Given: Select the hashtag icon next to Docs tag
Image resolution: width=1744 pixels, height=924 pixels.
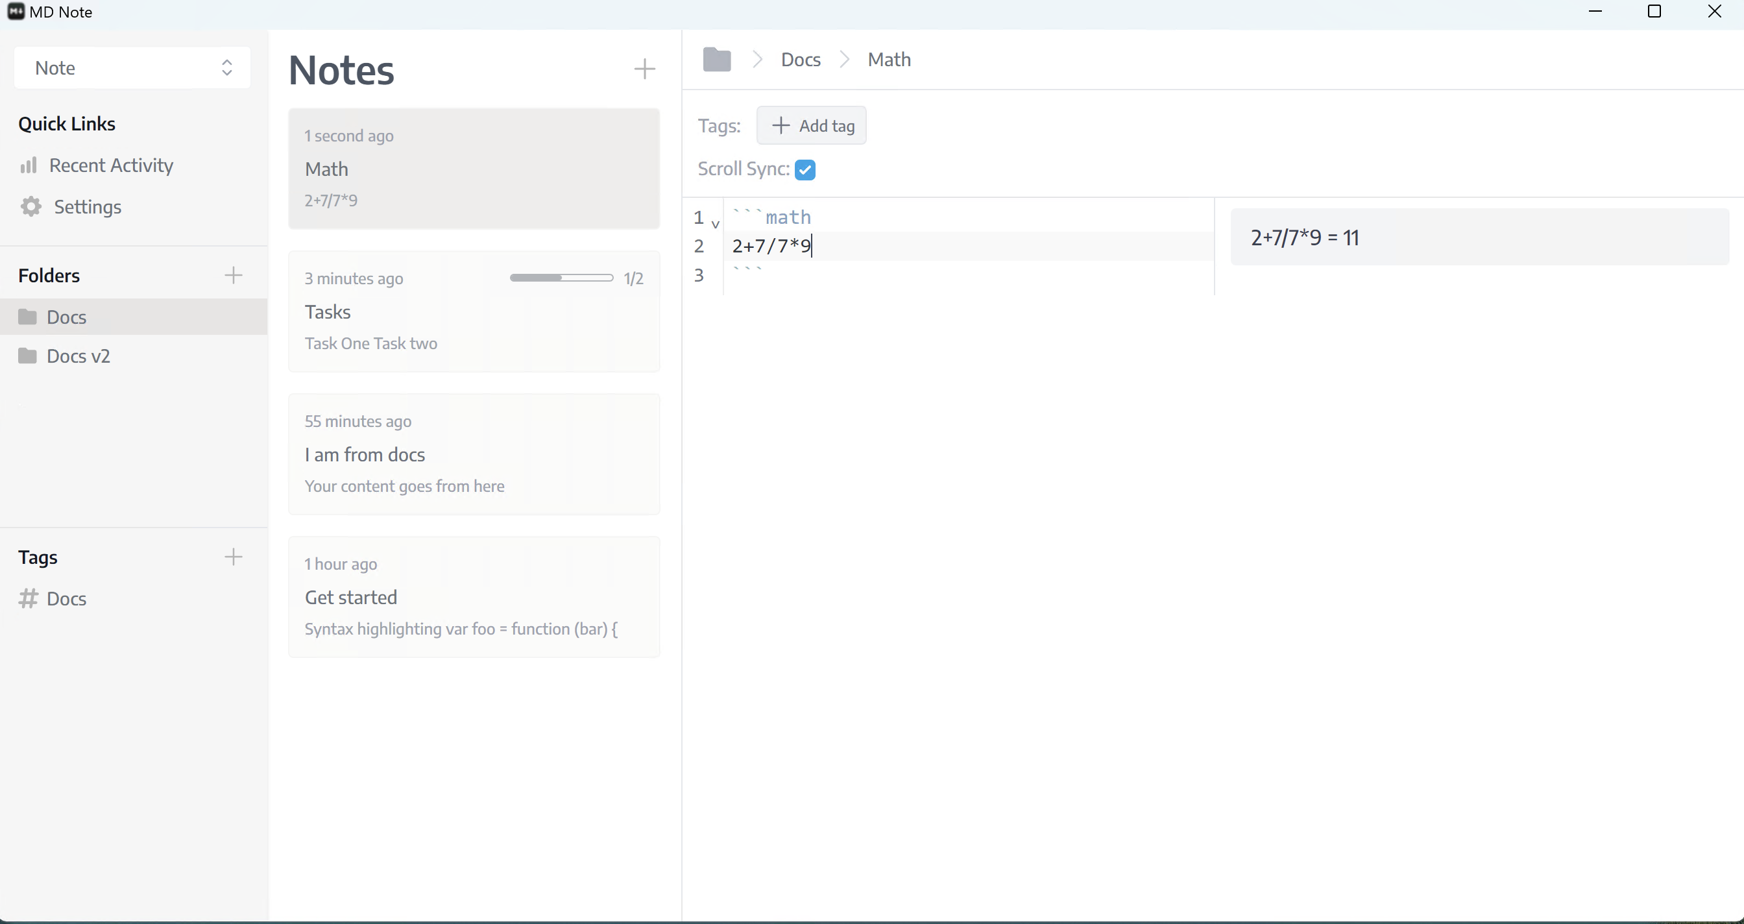Looking at the screenshot, I should (30, 598).
